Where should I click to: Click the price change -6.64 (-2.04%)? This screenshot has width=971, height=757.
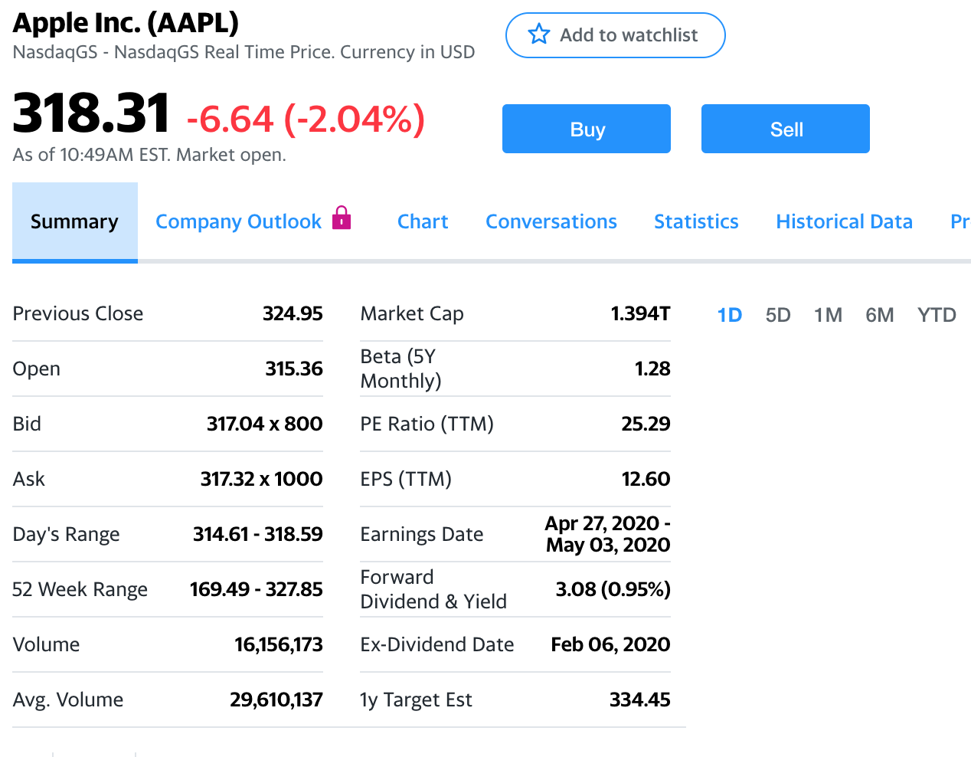(x=306, y=119)
